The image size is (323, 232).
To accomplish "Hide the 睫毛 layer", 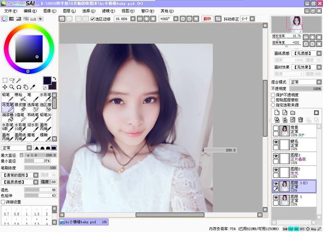I will tap(276, 142).
